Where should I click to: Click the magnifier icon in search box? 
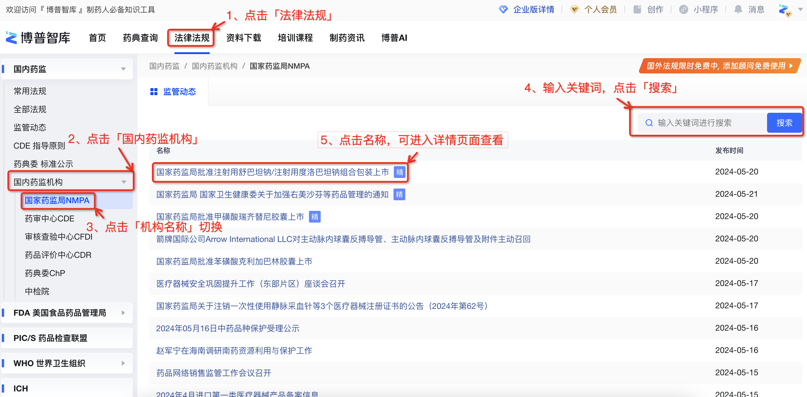click(x=649, y=123)
